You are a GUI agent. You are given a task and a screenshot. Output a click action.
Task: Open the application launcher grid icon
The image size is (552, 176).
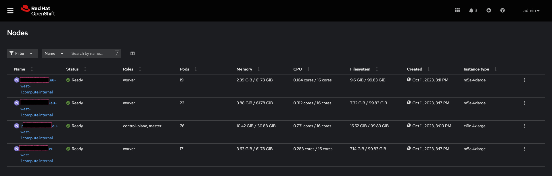[x=457, y=10]
